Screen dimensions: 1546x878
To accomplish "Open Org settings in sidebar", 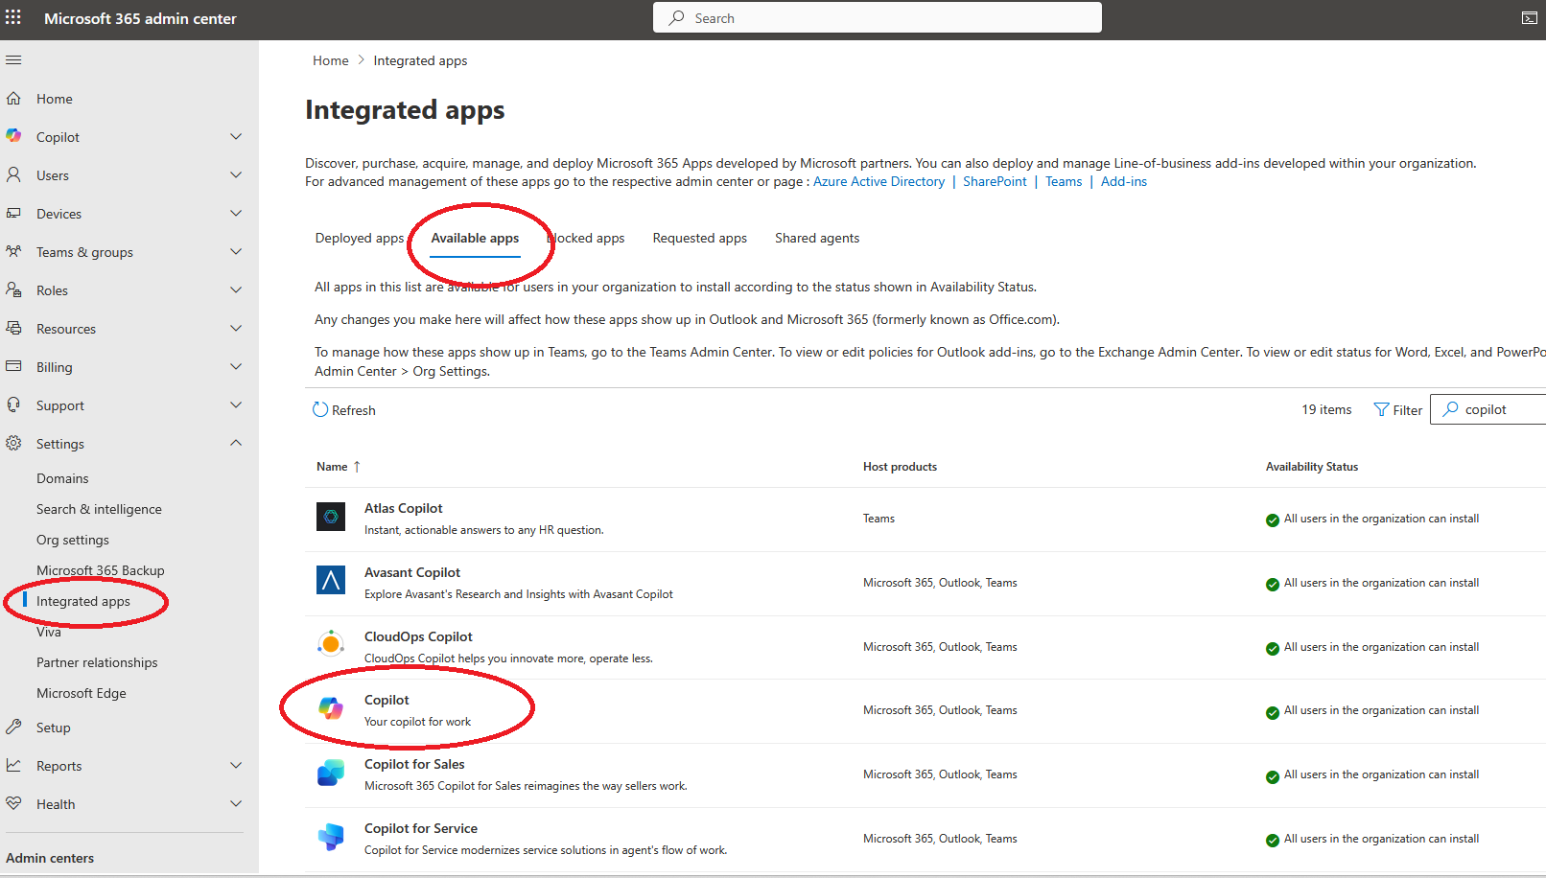I will click(x=73, y=540).
